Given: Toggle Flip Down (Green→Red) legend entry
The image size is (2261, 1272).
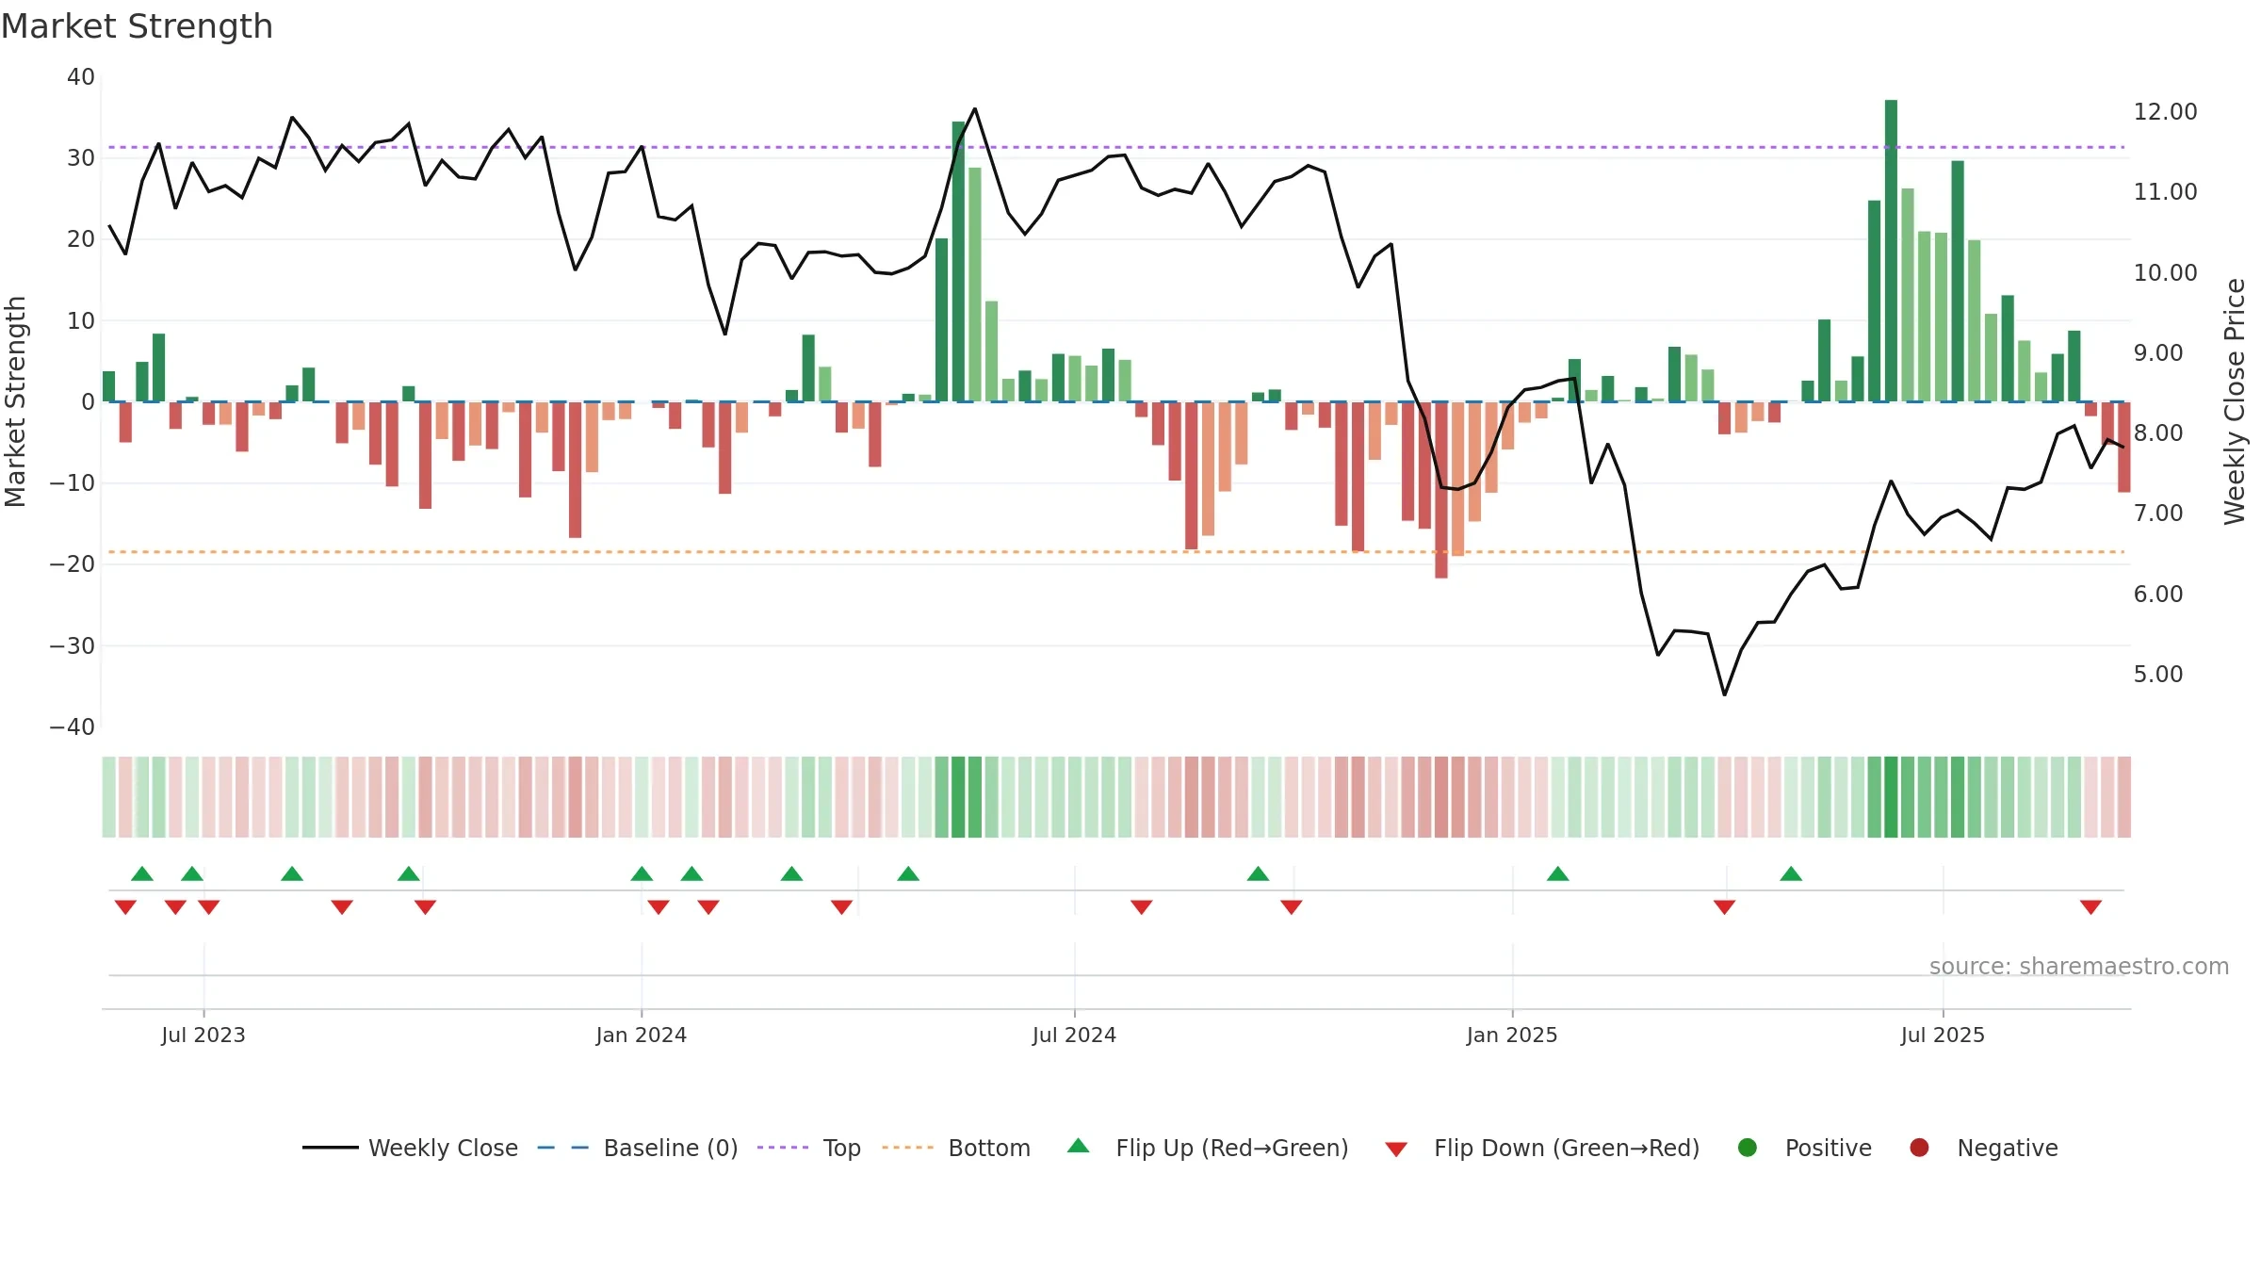Looking at the screenshot, I should tap(1542, 1148).
